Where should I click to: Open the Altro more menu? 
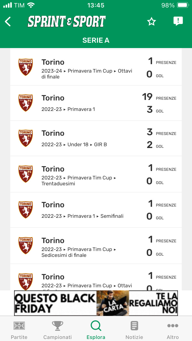point(173,330)
